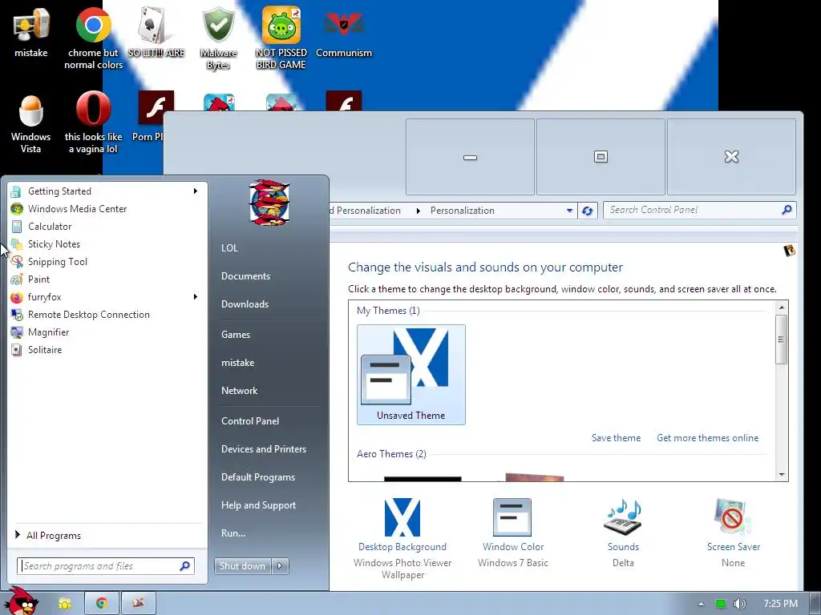Open the Shut down options arrow
821x615 pixels.
[x=280, y=566]
